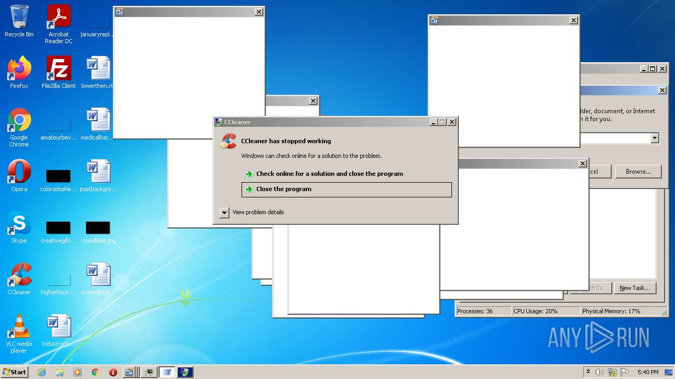
Task: Open the Acrobat Reader DC shortcut
Action: (x=59, y=24)
